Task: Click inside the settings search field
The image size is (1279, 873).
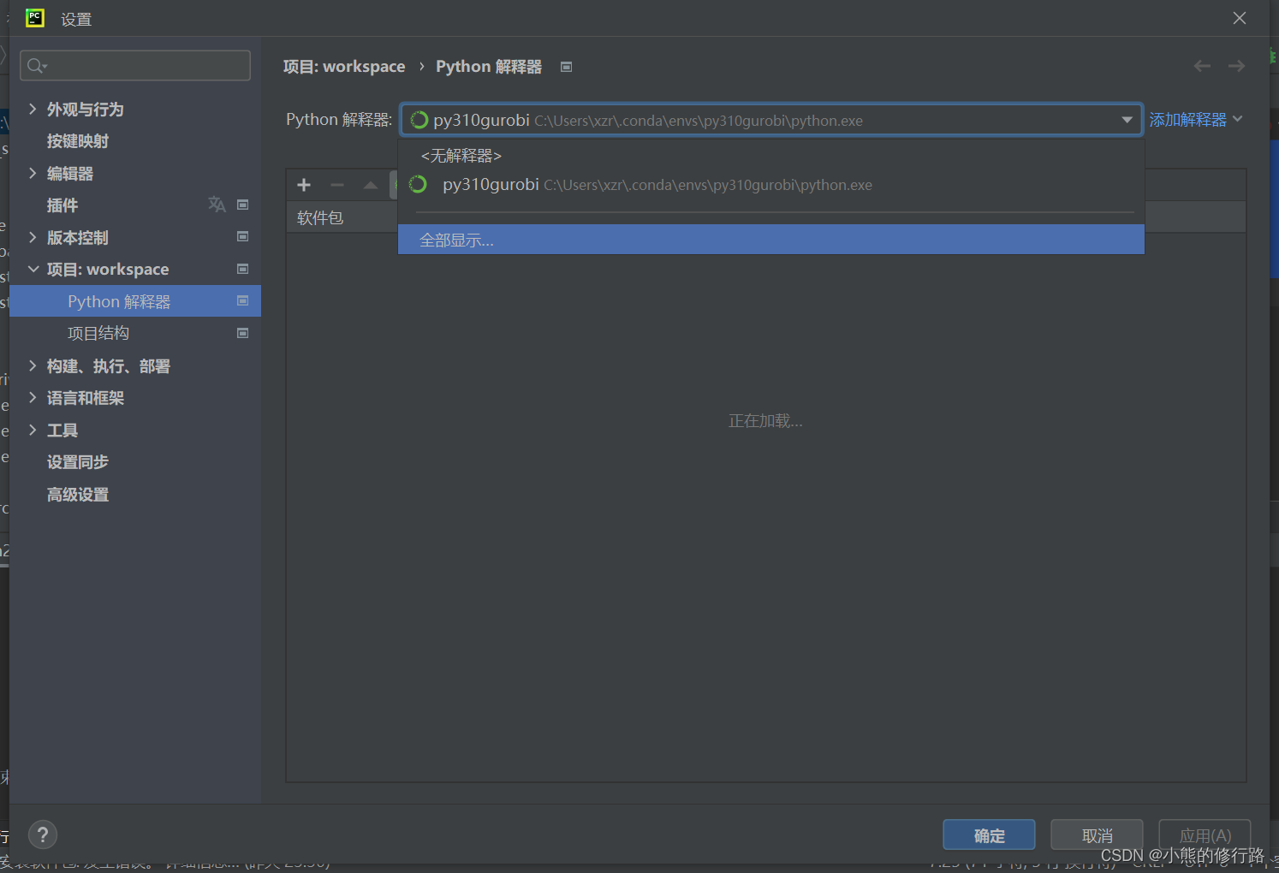Action: pyautogui.click(x=134, y=65)
